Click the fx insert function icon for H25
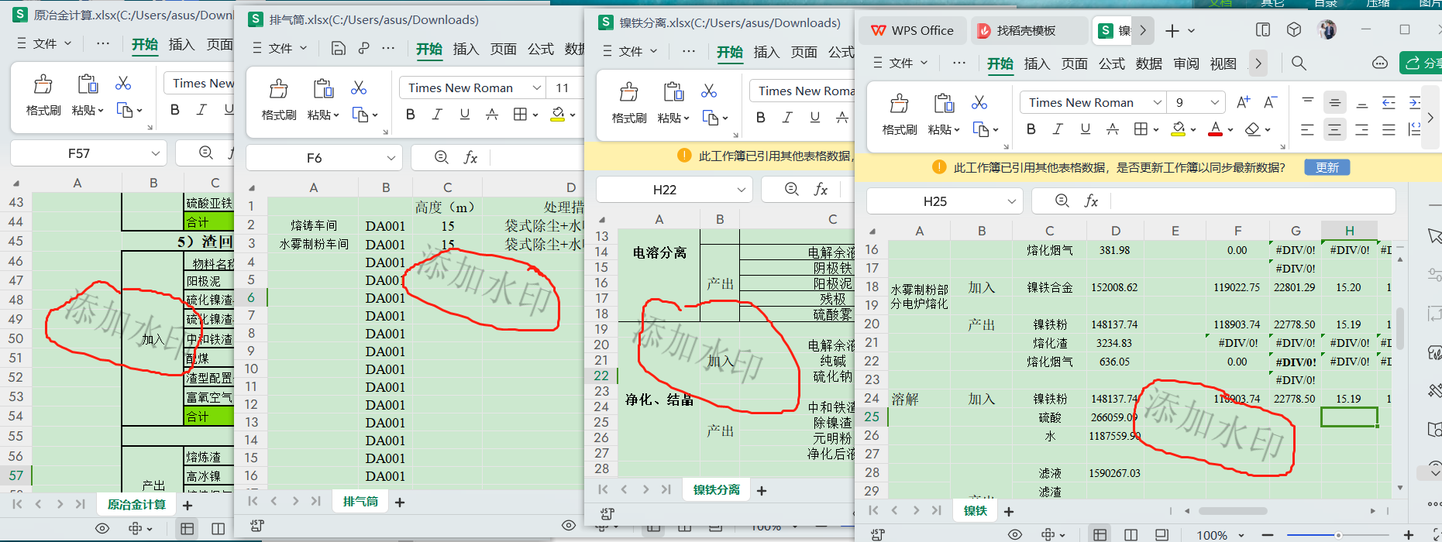Image resolution: width=1442 pixels, height=542 pixels. [1091, 201]
